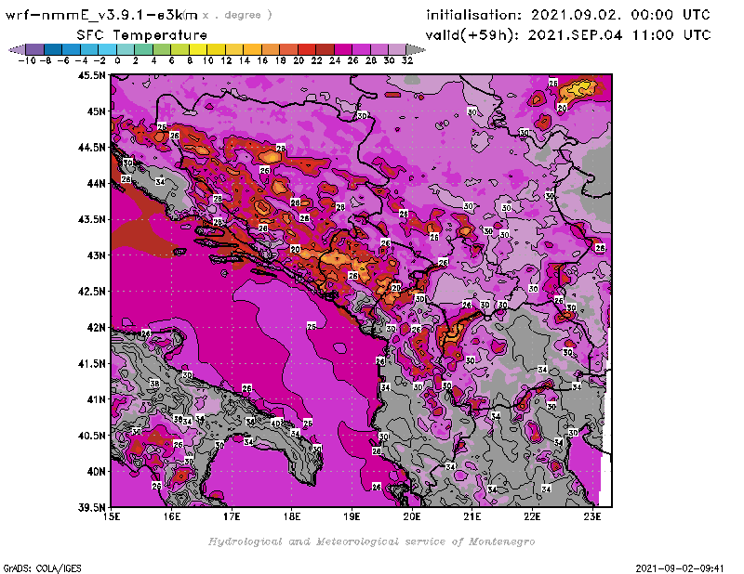Click the 'Hydrological and Meteorological service of Montenegro' caption

pos(371,541)
